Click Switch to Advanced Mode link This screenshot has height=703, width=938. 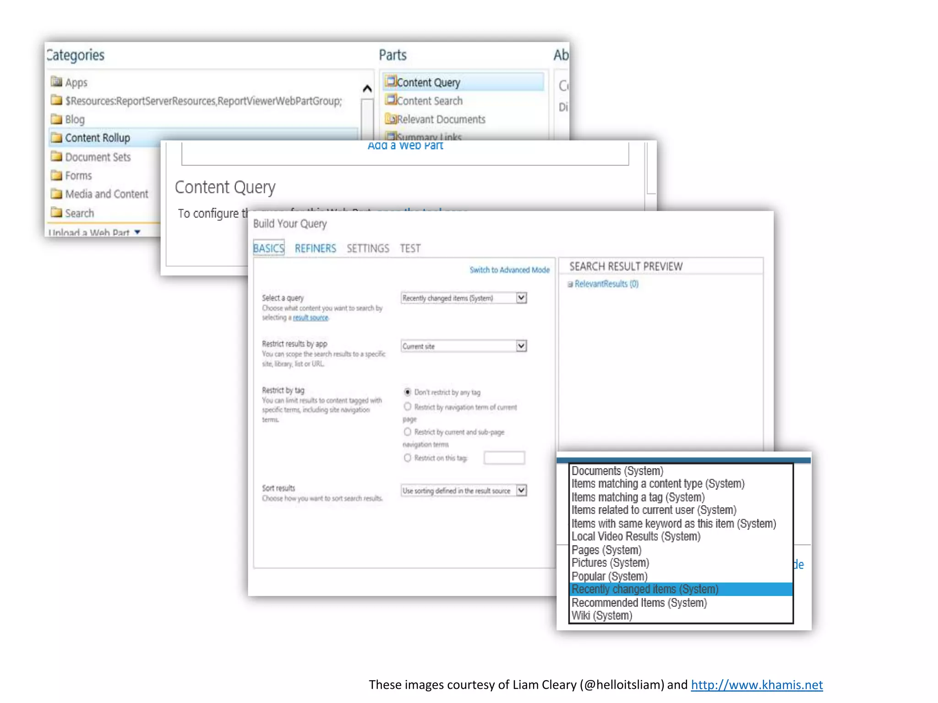point(509,270)
